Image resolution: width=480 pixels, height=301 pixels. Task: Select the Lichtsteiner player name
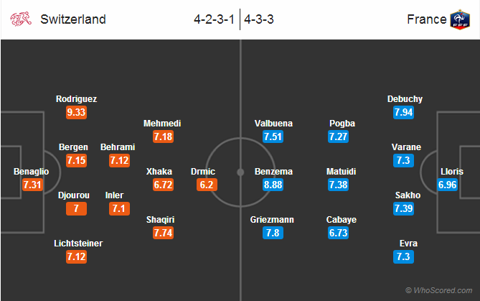pyautogui.click(x=78, y=244)
